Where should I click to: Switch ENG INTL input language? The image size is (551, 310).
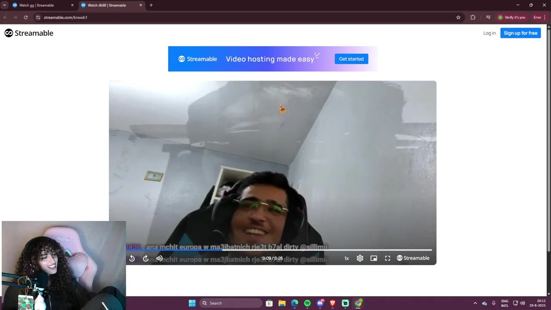coord(505,303)
